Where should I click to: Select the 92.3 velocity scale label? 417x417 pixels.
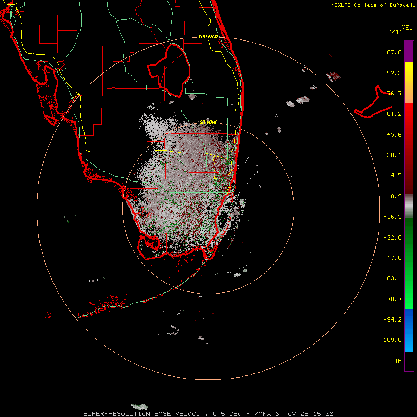pyautogui.click(x=394, y=73)
